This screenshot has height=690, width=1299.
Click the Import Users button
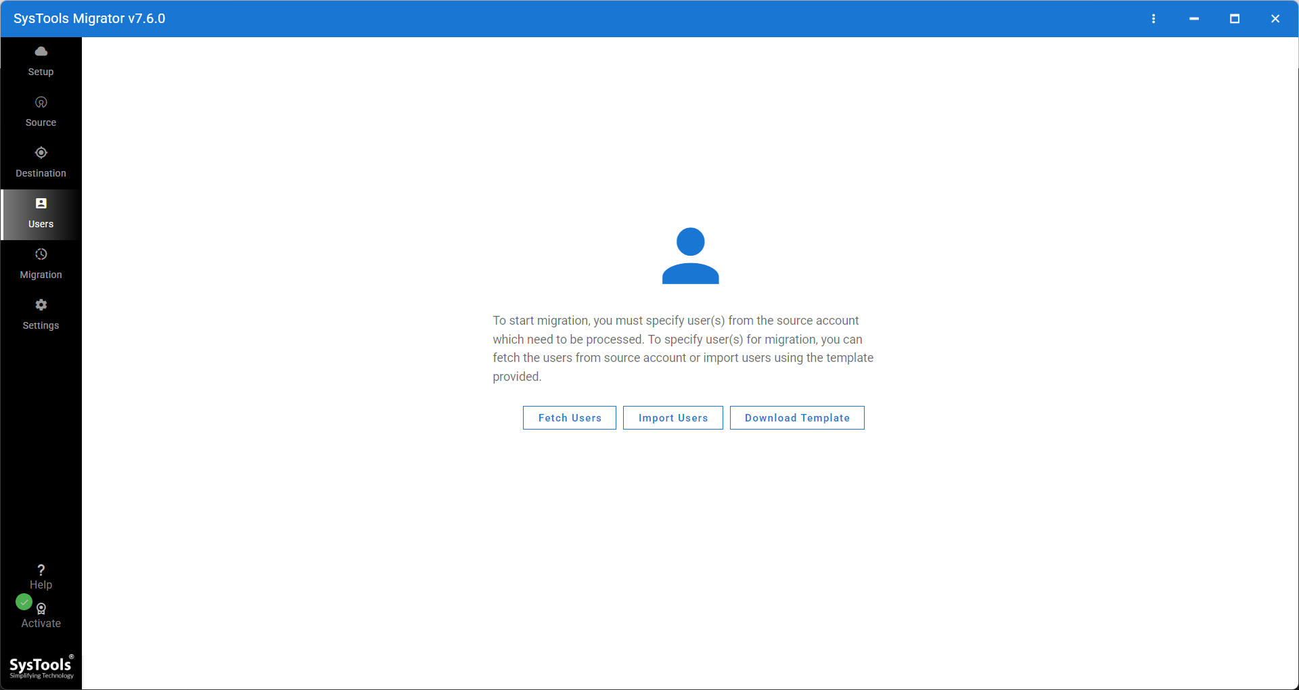(673, 417)
